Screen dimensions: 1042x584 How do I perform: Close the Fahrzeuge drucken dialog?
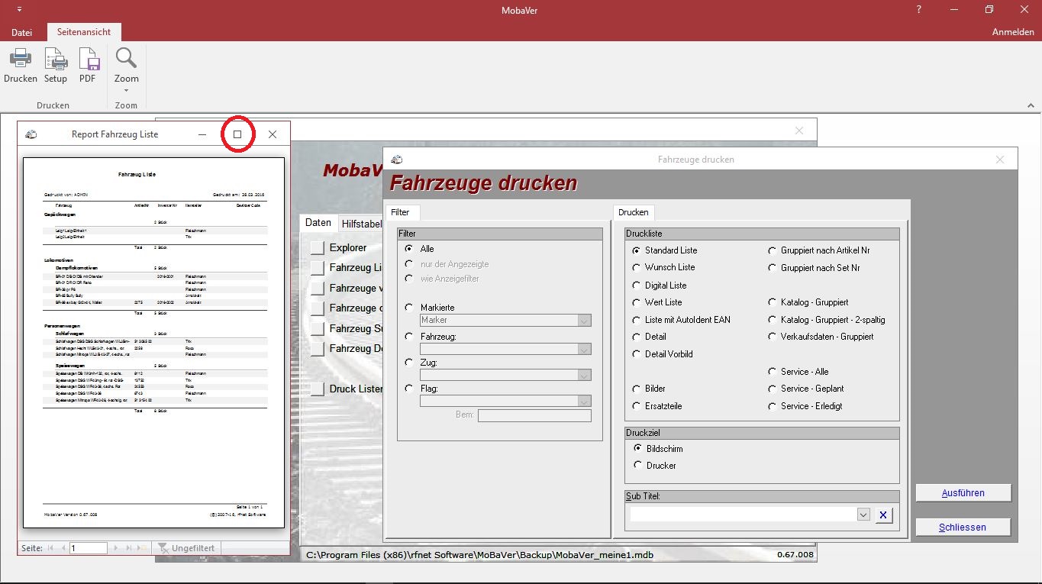coord(1000,160)
